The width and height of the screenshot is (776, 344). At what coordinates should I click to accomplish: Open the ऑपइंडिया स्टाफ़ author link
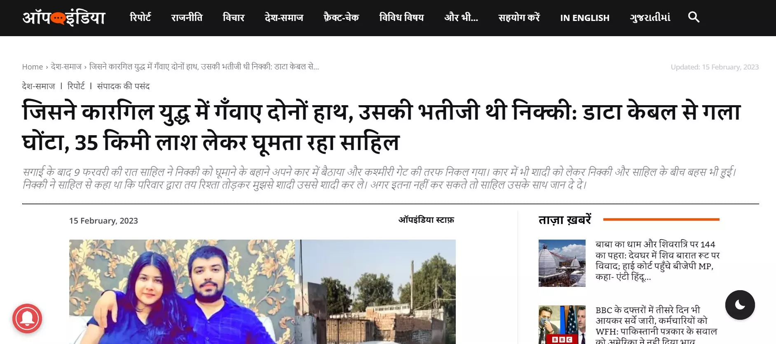point(426,220)
